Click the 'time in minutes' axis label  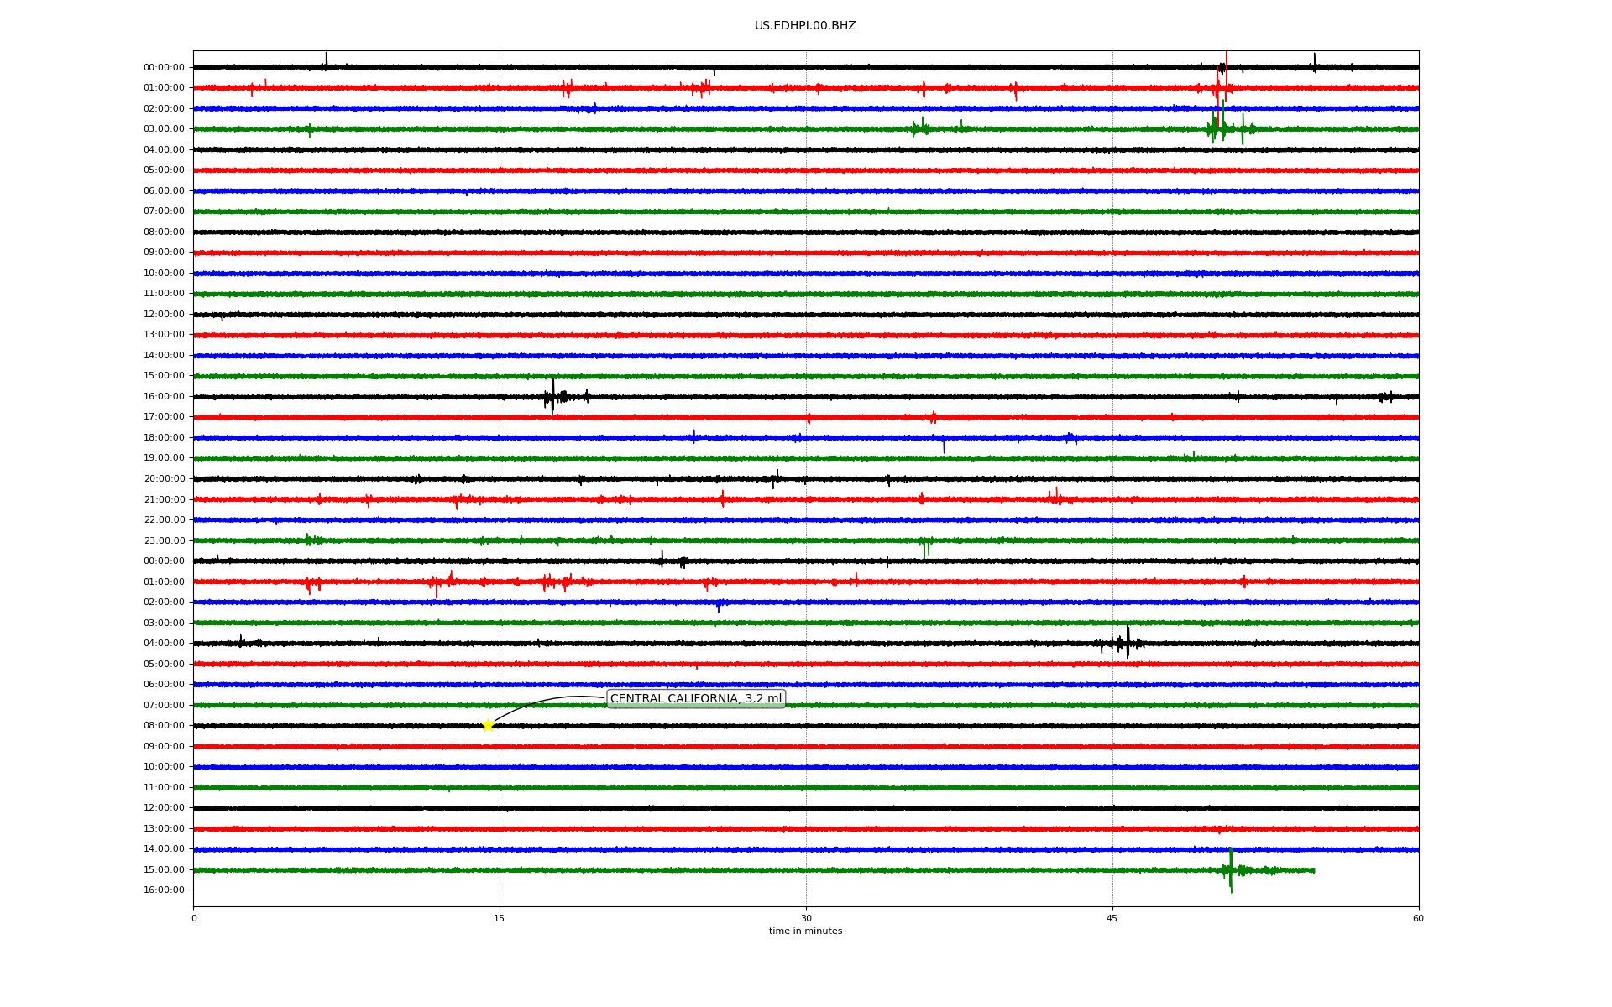[x=804, y=931]
